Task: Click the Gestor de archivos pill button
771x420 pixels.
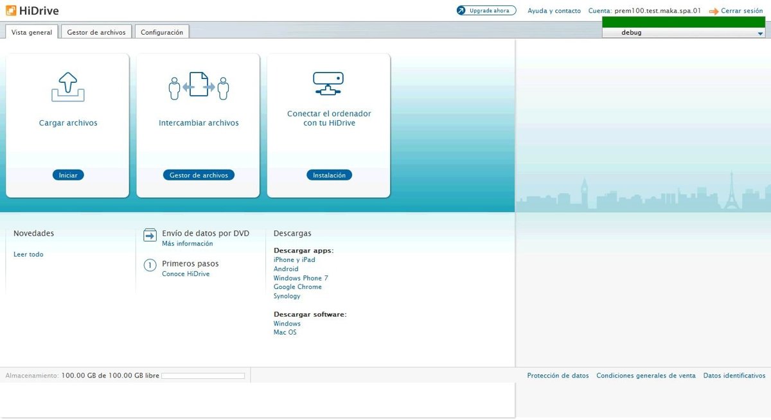Action: point(199,175)
